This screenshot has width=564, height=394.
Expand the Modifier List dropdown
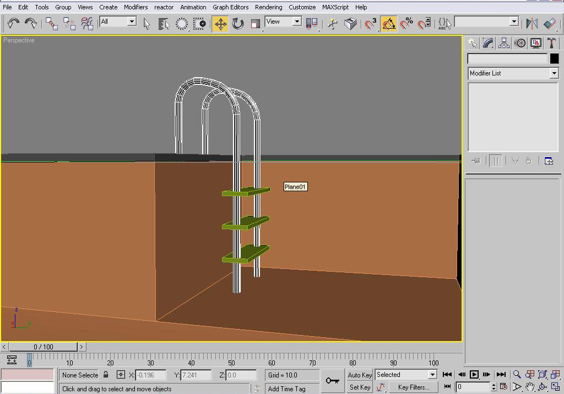pos(554,73)
